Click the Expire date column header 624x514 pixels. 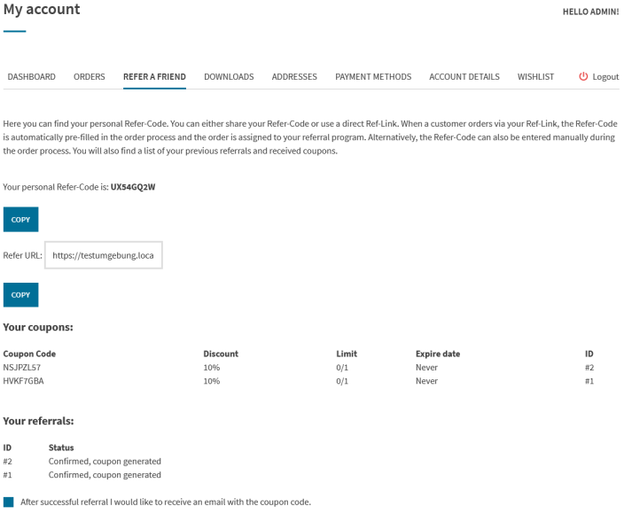(438, 354)
